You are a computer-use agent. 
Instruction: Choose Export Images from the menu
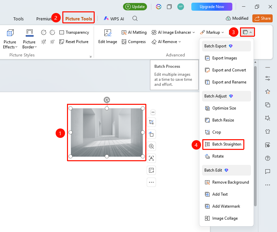[x=226, y=58]
